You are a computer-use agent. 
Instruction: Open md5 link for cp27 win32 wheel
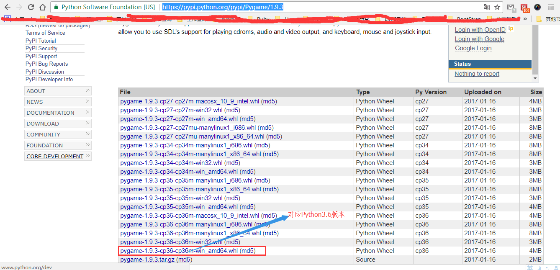(x=232, y=110)
